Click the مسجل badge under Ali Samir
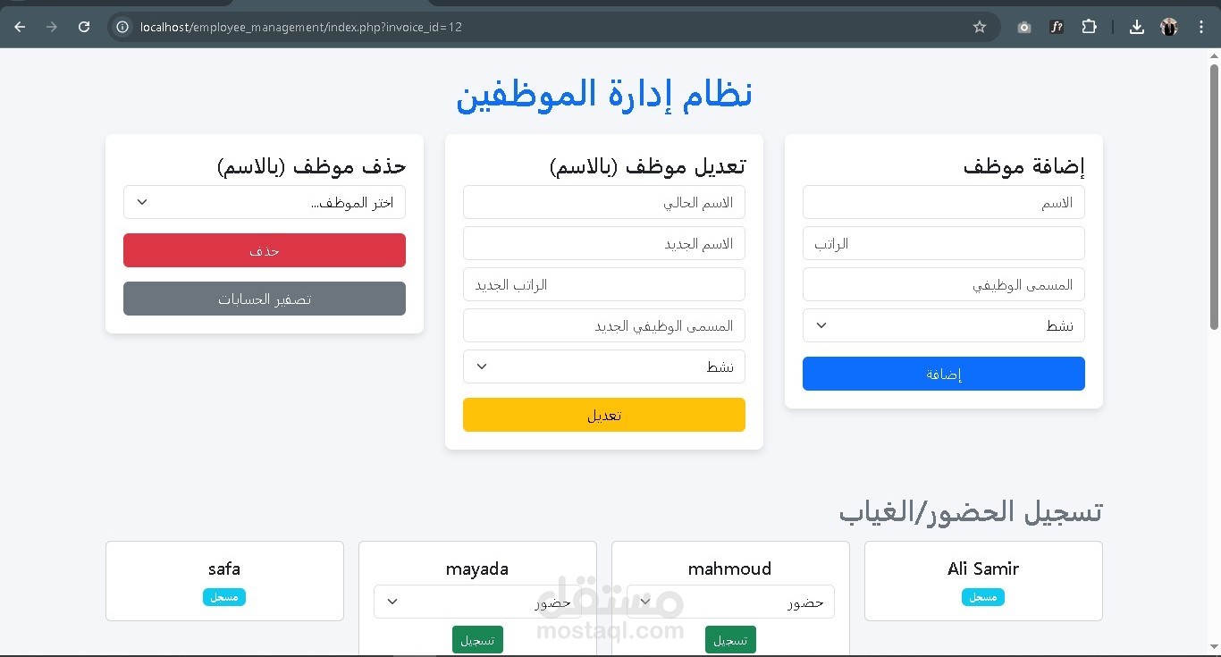Image resolution: width=1221 pixels, height=657 pixels. [x=983, y=596]
